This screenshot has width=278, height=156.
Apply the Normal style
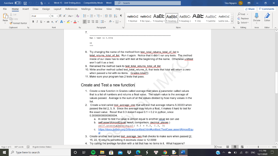pos(132,18)
